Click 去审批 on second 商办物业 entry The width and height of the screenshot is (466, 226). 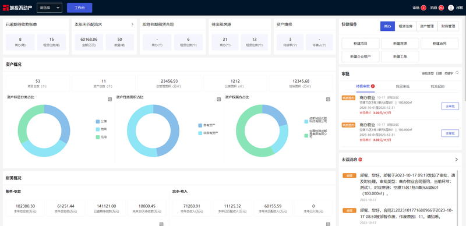pyautogui.click(x=450, y=133)
